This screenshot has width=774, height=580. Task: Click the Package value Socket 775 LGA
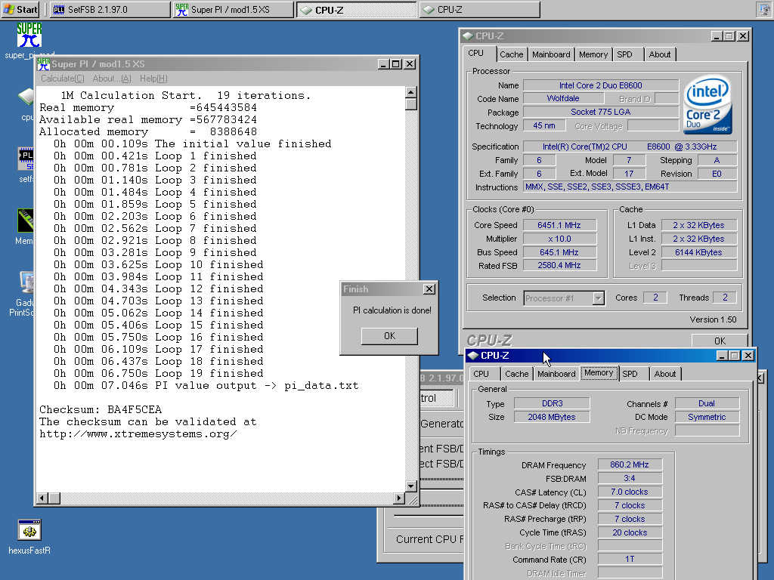[x=601, y=112]
